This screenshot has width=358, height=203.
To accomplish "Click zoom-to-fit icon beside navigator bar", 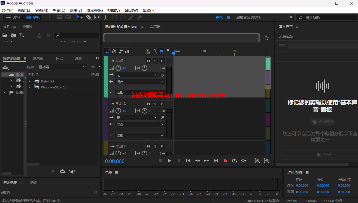I will tap(266, 38).
